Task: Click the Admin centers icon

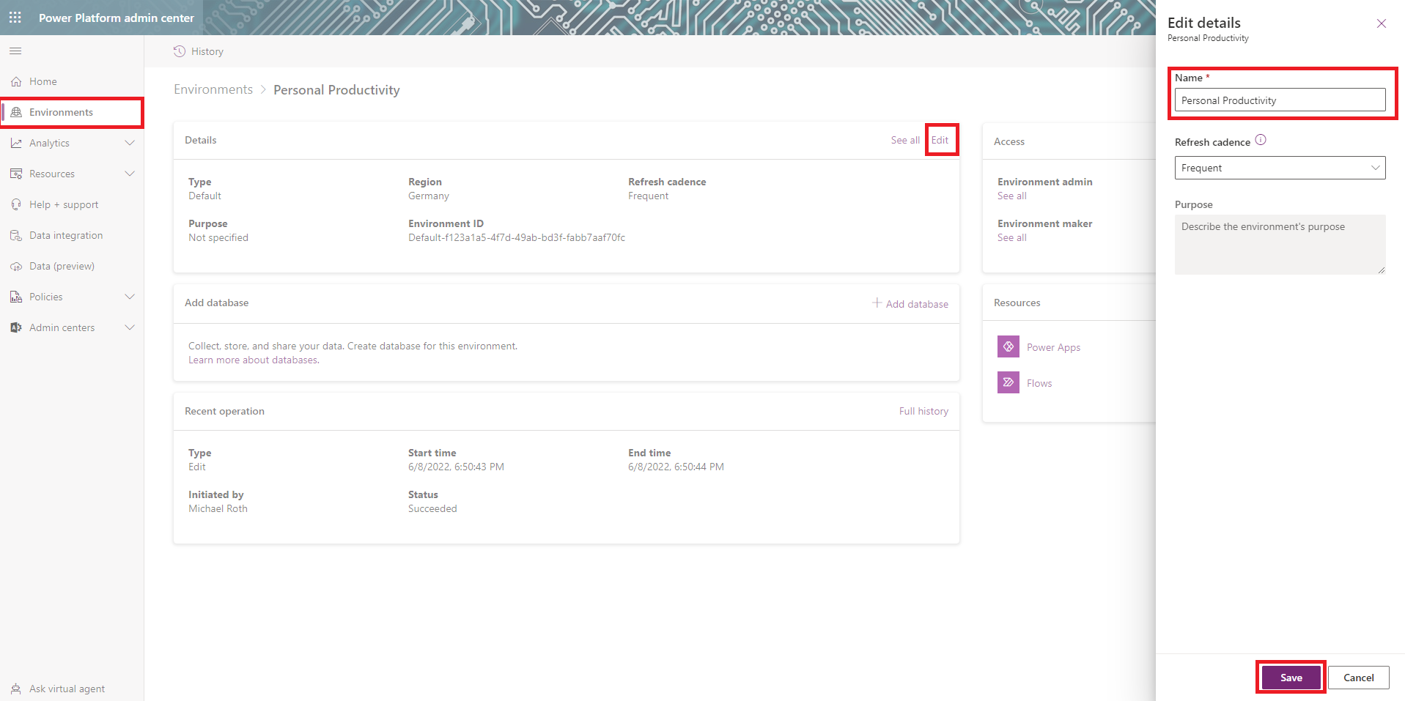Action: pos(16,327)
